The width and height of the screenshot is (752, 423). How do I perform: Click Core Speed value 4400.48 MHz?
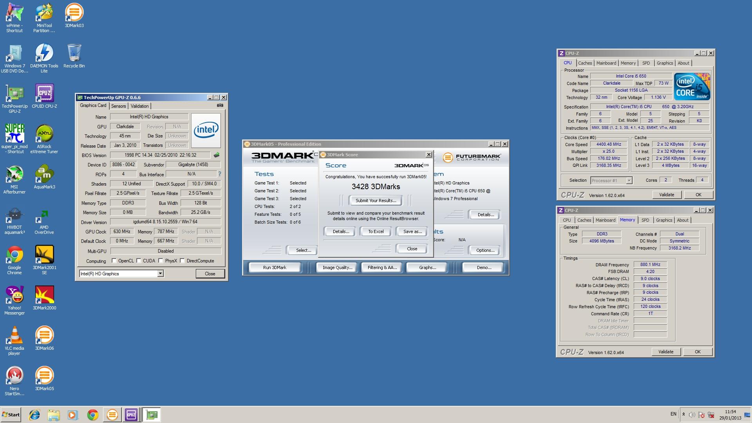[x=609, y=144]
